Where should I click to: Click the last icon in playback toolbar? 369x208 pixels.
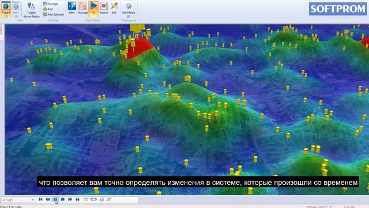[x=109, y=199]
